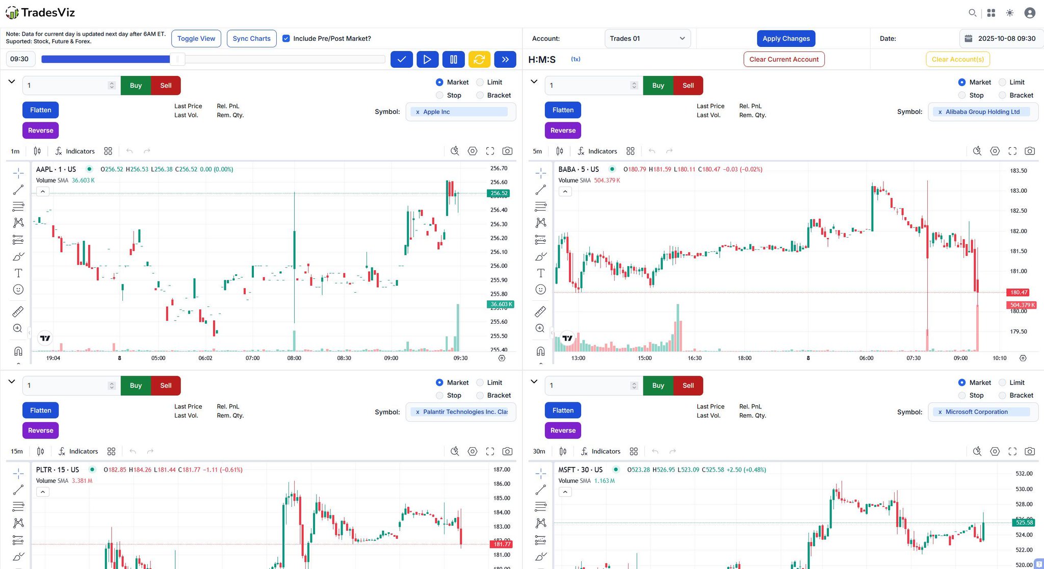1044x569 pixels.
Task: Take a screenshot of the AAPL chart
Action: click(x=507, y=151)
